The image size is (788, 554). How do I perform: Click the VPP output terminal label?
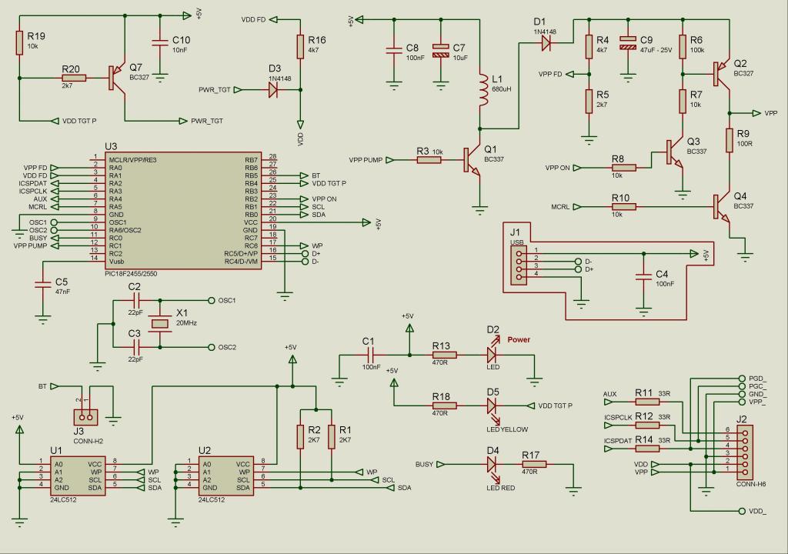tap(771, 114)
